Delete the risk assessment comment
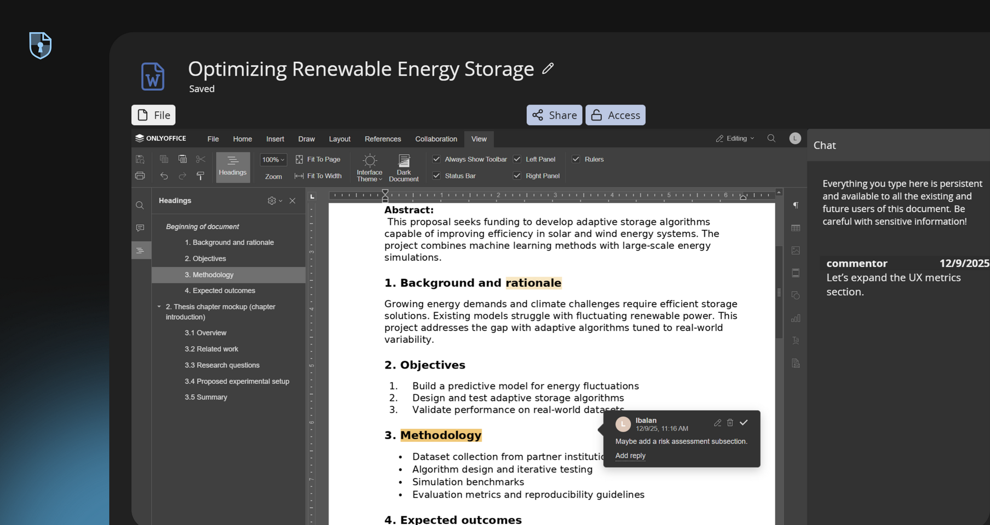Image resolution: width=990 pixels, height=525 pixels. [x=730, y=423]
